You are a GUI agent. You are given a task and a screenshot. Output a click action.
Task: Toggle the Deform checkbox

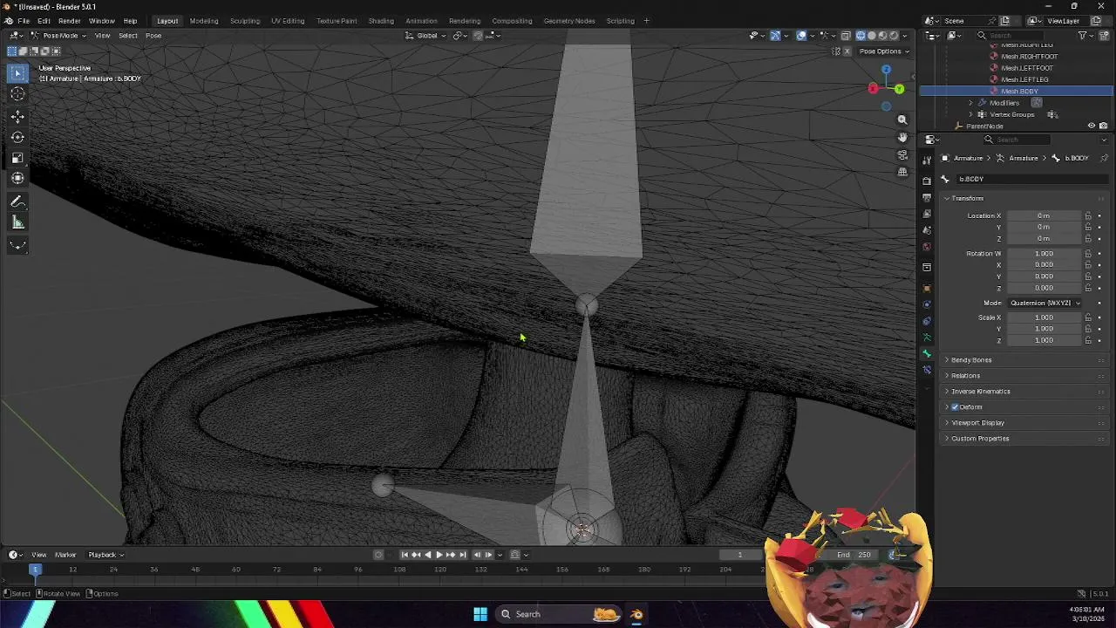point(955,407)
